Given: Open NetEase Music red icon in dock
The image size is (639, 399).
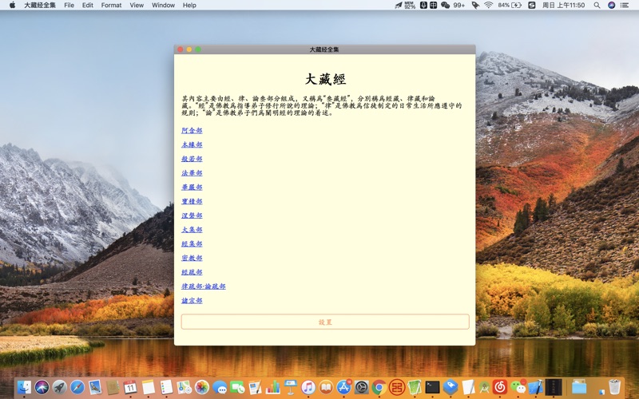Looking at the screenshot, I should 500,387.
